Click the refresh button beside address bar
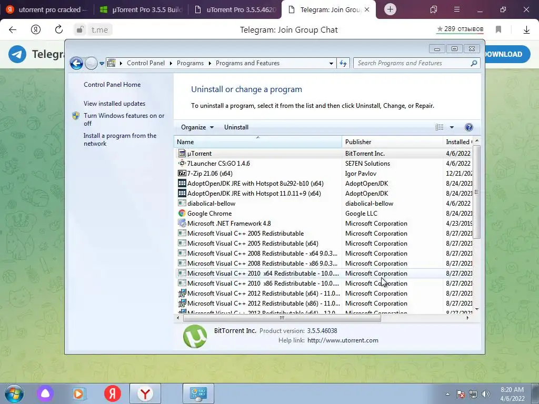The height and width of the screenshot is (404, 539). click(x=343, y=63)
